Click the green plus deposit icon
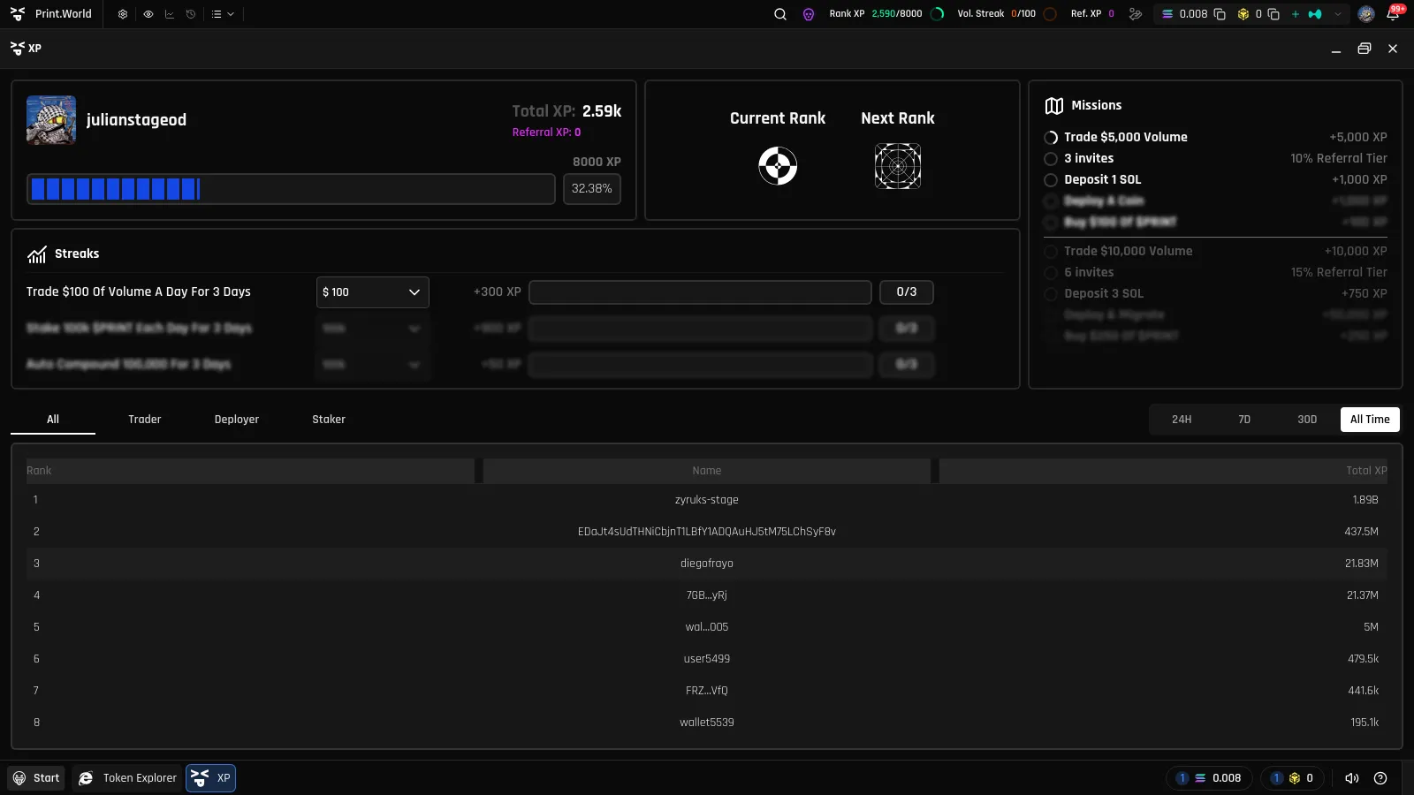Image resolution: width=1414 pixels, height=795 pixels. pos(1296,14)
